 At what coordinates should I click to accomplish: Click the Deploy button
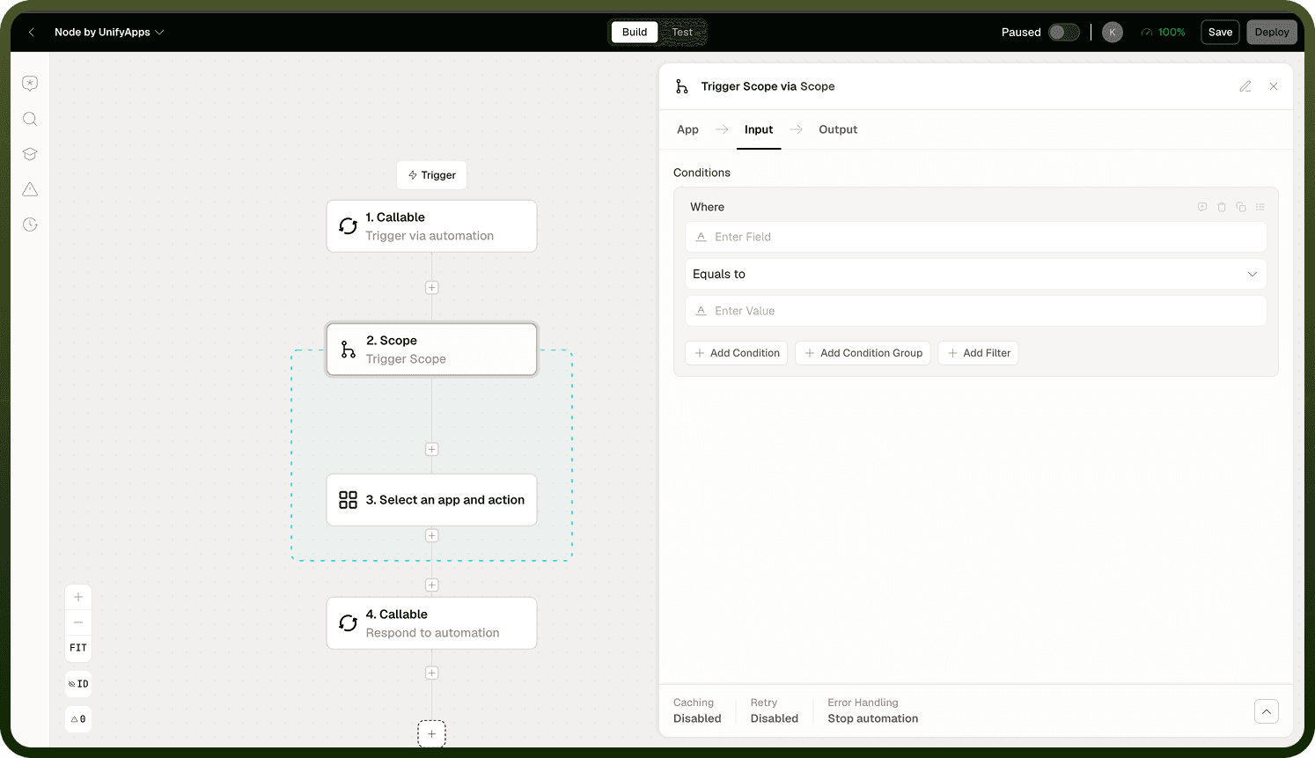coord(1272,33)
